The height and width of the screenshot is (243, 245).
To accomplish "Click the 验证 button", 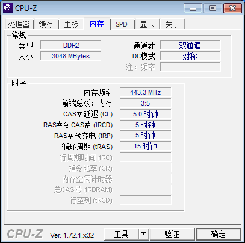I will click(x=172, y=234).
